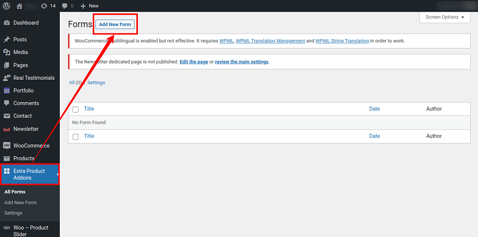Click the Comments sidebar icon

click(x=7, y=103)
